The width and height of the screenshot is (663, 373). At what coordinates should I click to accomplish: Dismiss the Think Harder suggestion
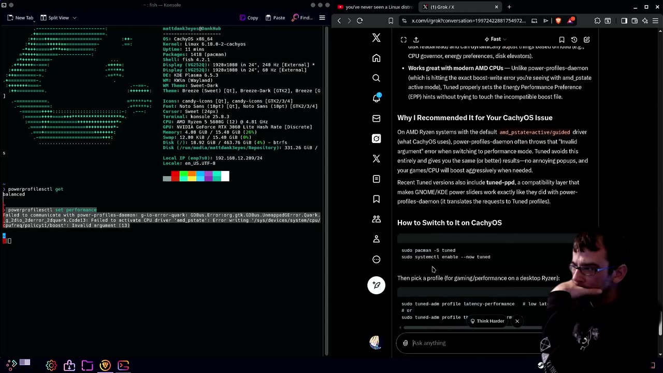(x=517, y=321)
